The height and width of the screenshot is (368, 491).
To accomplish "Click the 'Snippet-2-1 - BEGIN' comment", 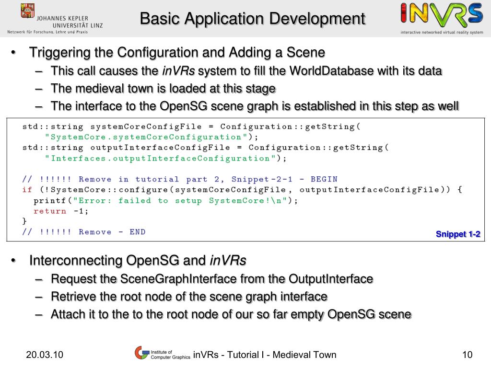I will coord(180,179).
